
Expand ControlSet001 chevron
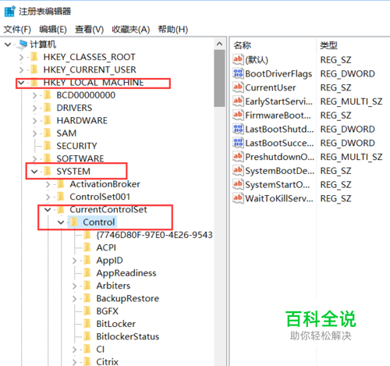[x=48, y=197]
